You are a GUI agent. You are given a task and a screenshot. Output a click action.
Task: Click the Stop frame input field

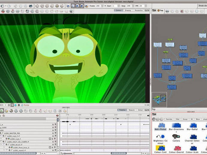[129, 6]
